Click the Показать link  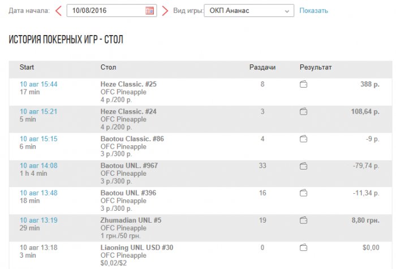pyautogui.click(x=313, y=11)
